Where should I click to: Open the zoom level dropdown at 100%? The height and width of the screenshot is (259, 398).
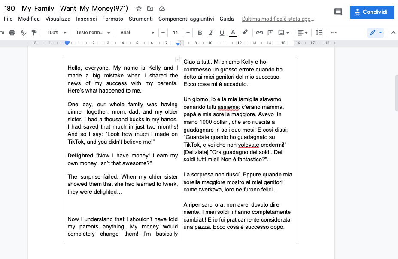click(x=57, y=33)
